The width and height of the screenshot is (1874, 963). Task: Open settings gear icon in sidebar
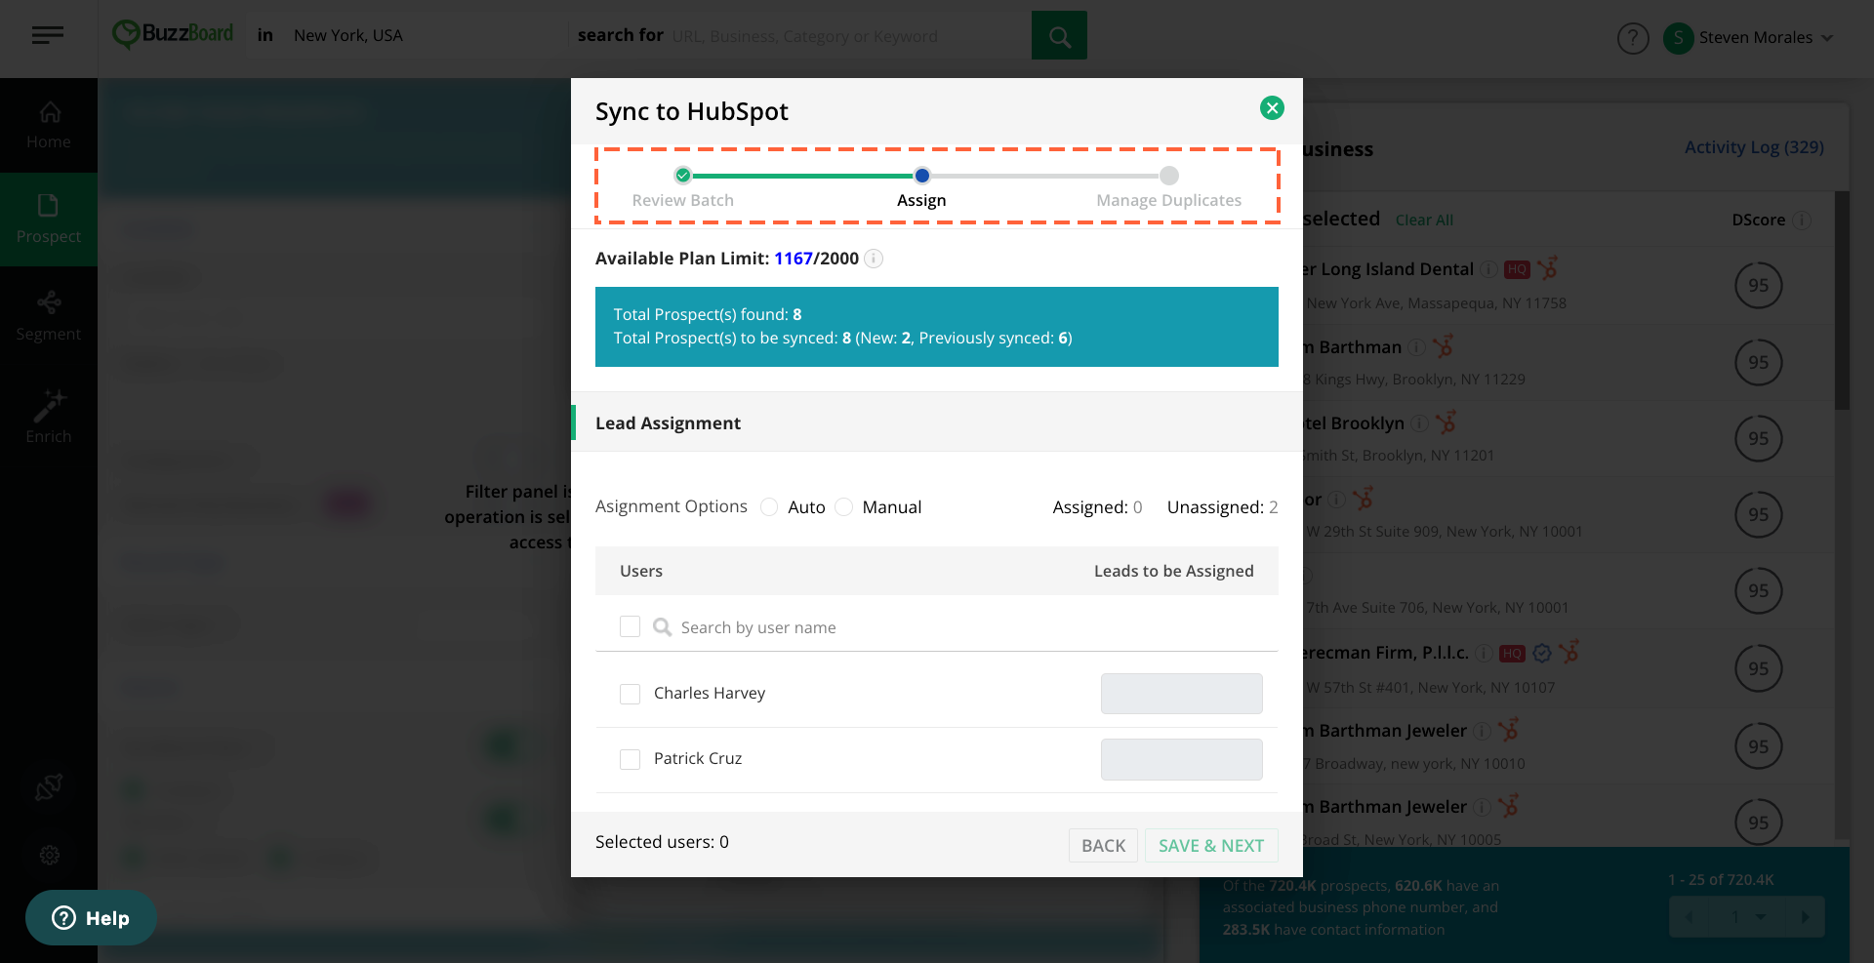click(x=50, y=856)
